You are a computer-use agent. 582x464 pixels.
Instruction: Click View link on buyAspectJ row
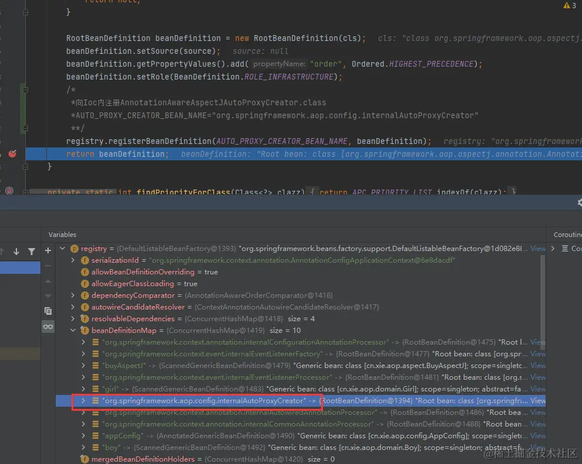click(x=538, y=366)
